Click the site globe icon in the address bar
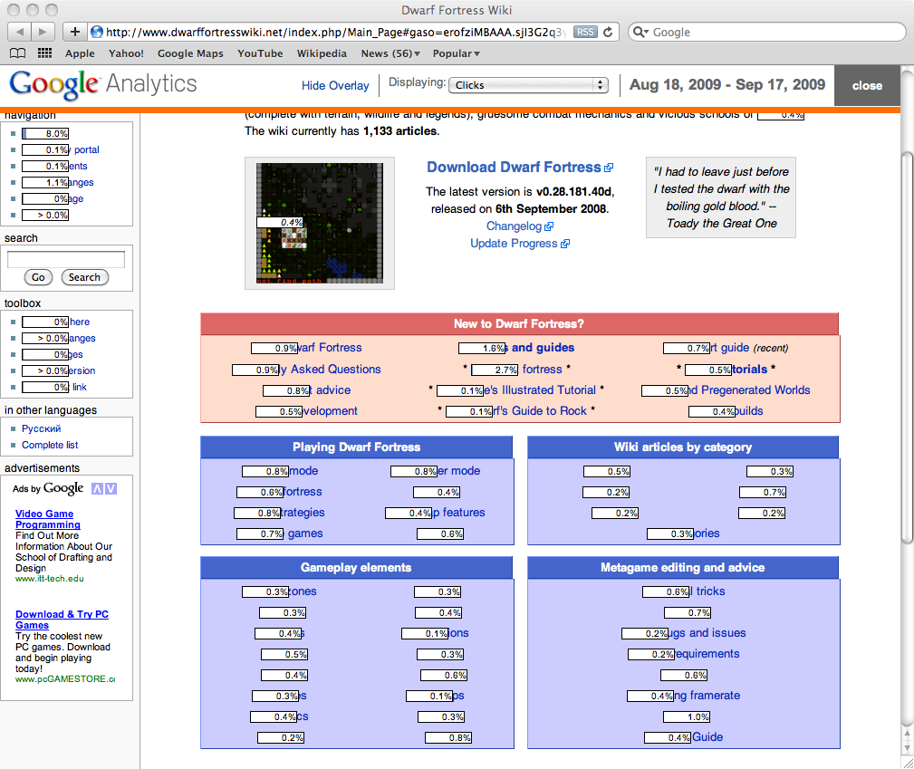Viewport: 914px width, 769px height. [x=97, y=32]
